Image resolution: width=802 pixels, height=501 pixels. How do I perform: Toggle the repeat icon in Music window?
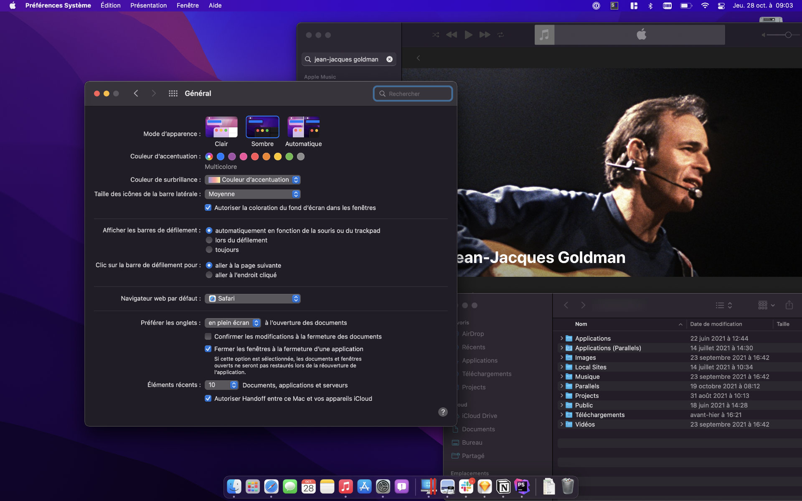click(x=501, y=35)
